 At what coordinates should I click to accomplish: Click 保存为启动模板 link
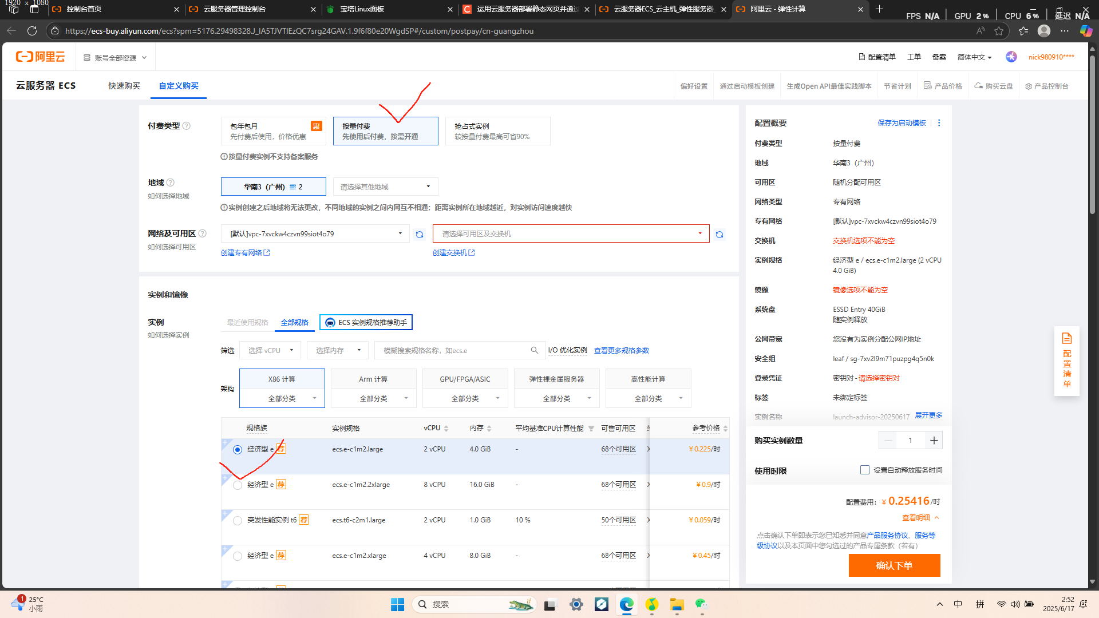(x=902, y=123)
